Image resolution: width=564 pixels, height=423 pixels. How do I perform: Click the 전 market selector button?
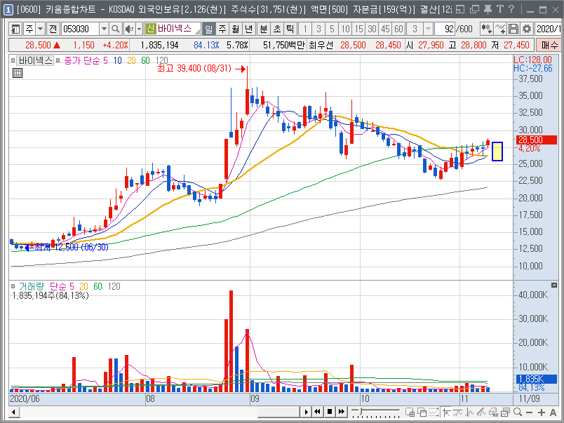coord(53,29)
